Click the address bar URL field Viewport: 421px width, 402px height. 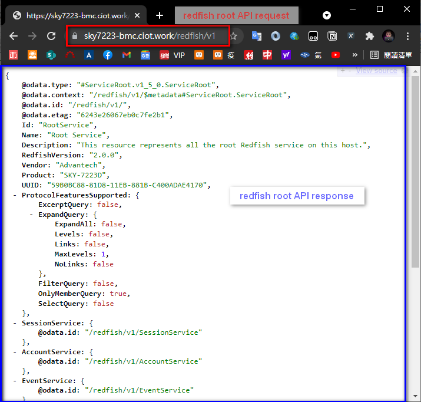coord(150,36)
